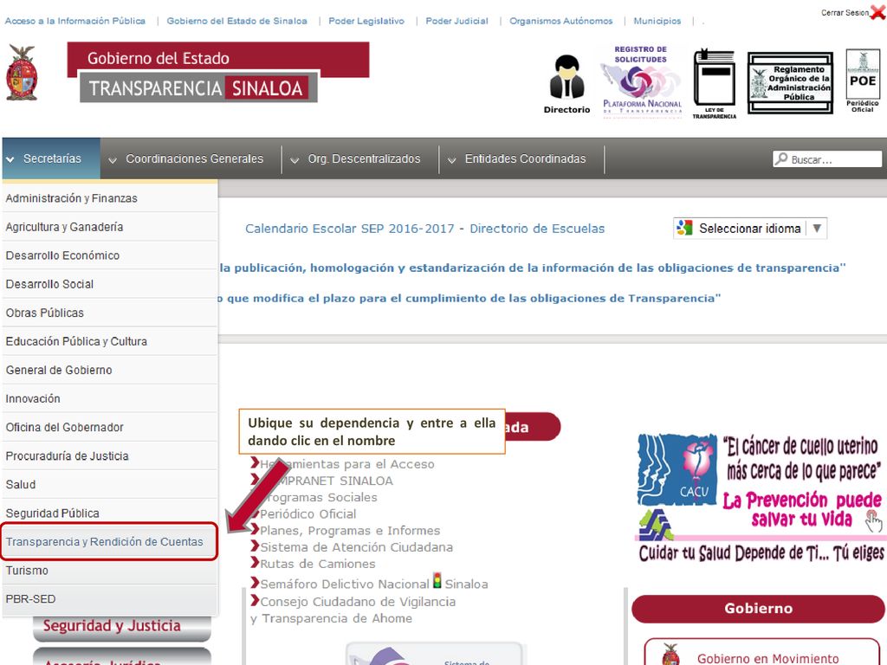887x665 pixels.
Task: Select PBR-SED menu entry
Action: pyautogui.click(x=110, y=599)
